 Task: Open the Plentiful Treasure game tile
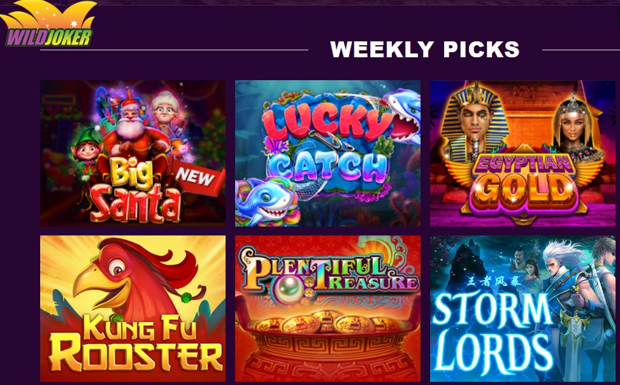coord(328,309)
